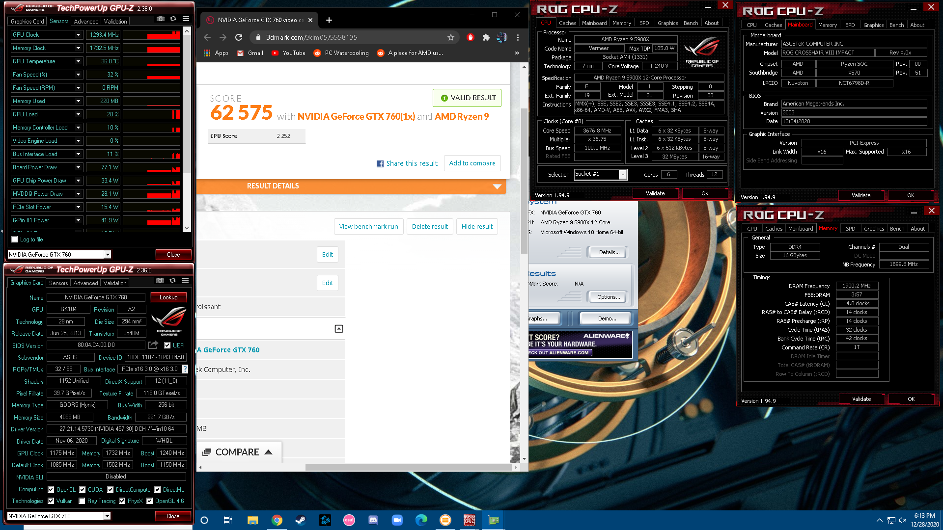Click Chrome page vertical scrollbar thumb
This screenshot has width=943, height=530.
click(x=524, y=181)
